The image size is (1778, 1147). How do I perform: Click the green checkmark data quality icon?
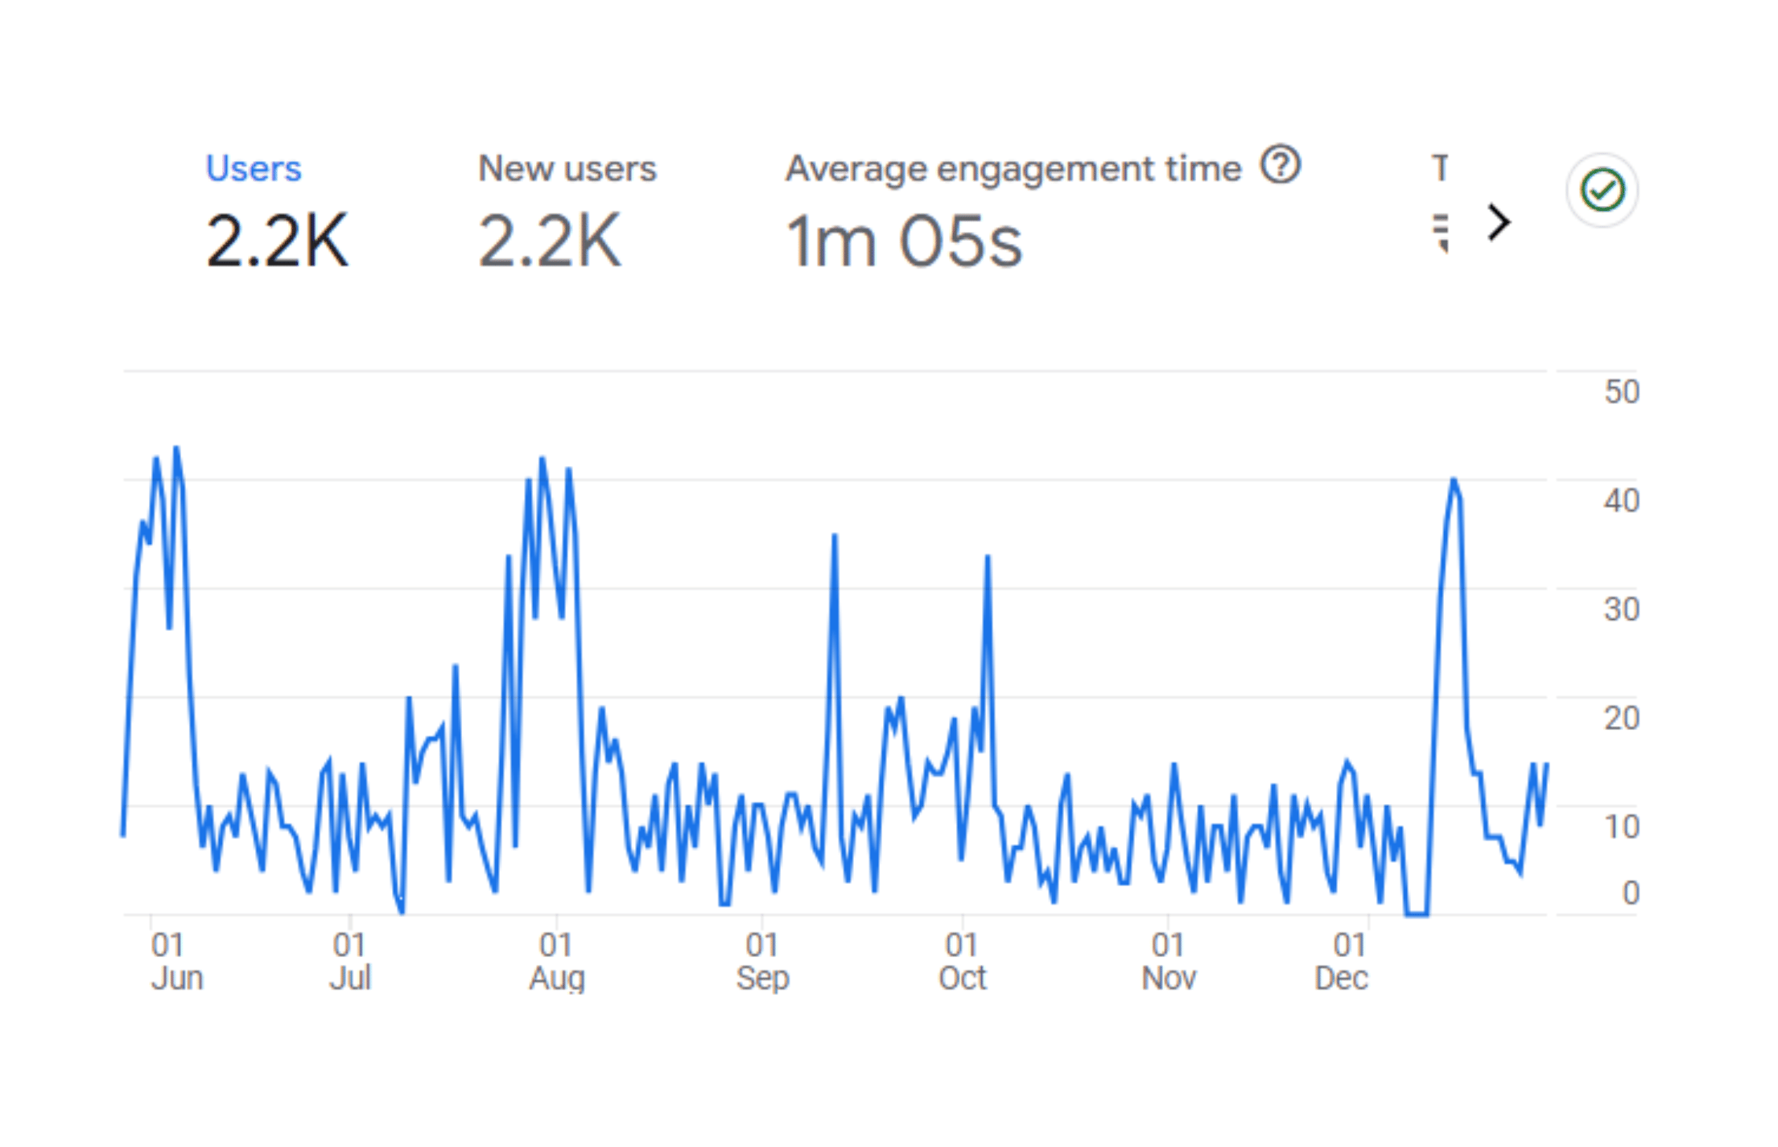tap(1602, 191)
